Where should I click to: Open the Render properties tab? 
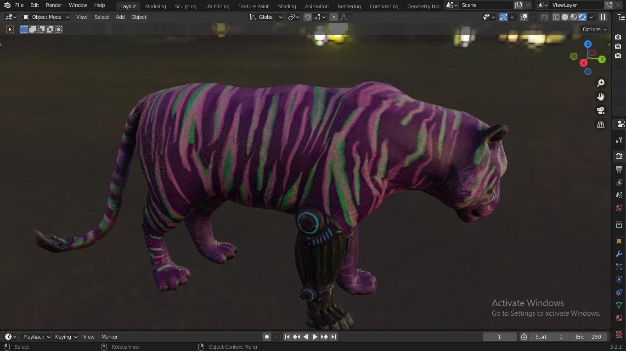coord(619,156)
